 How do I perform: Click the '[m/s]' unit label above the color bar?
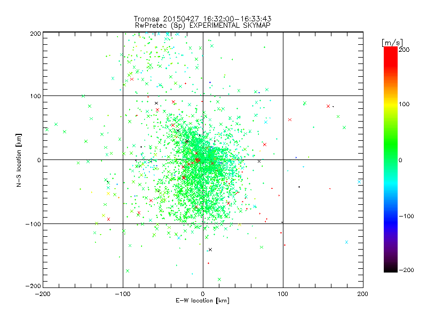pos(392,43)
